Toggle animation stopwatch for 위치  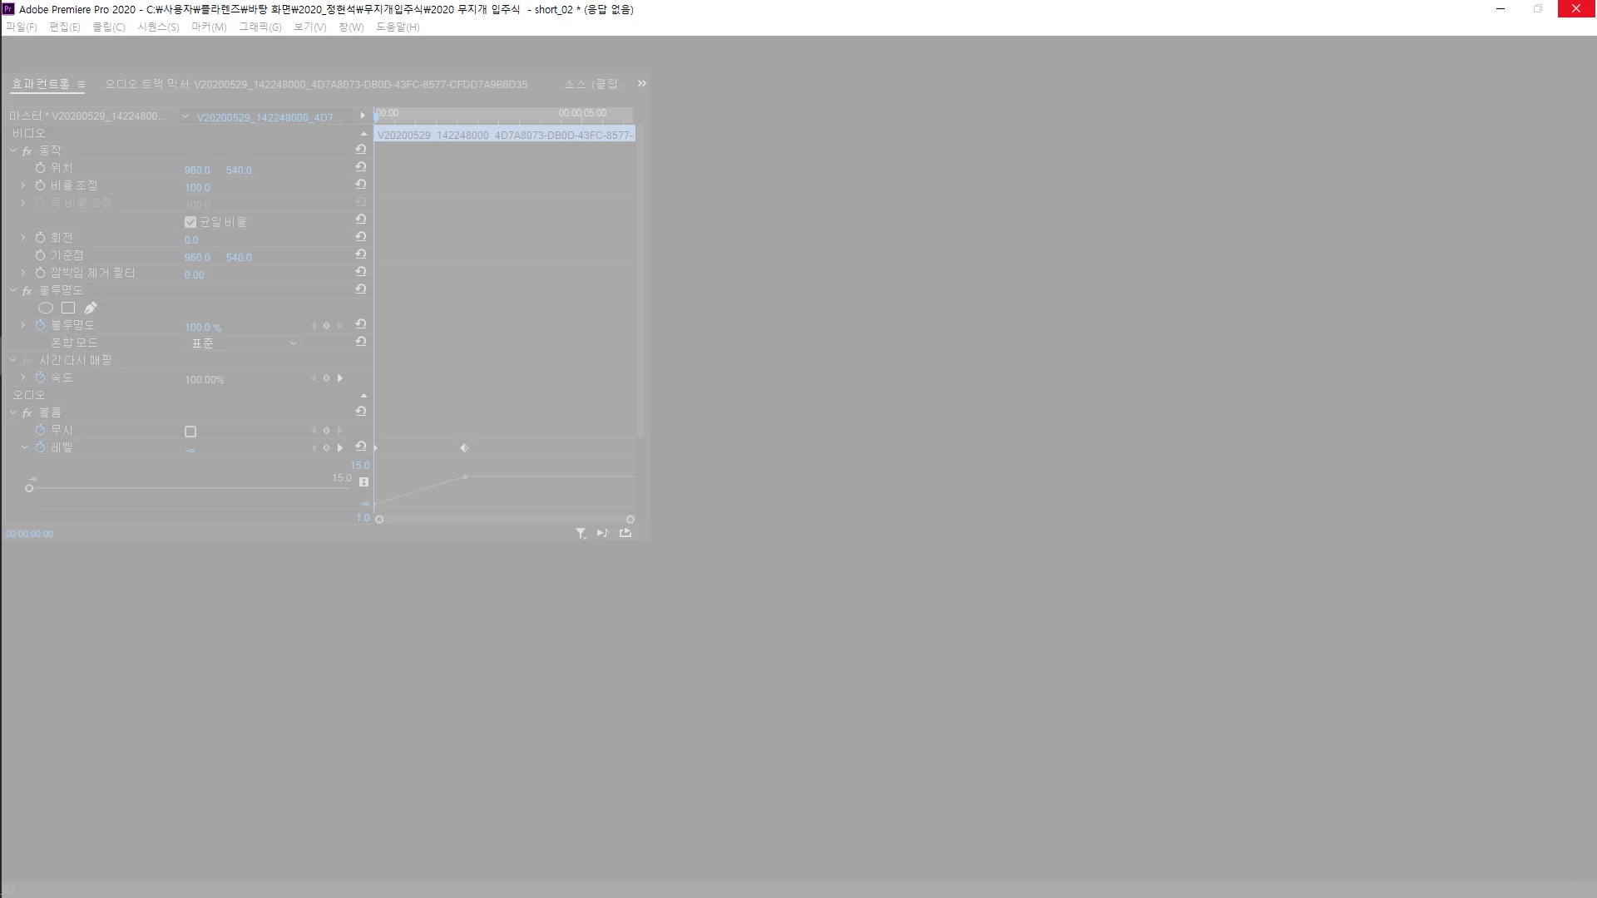[x=40, y=168]
